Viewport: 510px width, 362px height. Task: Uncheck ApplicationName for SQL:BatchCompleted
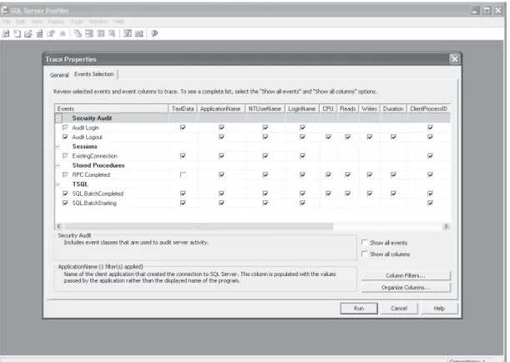221,194
